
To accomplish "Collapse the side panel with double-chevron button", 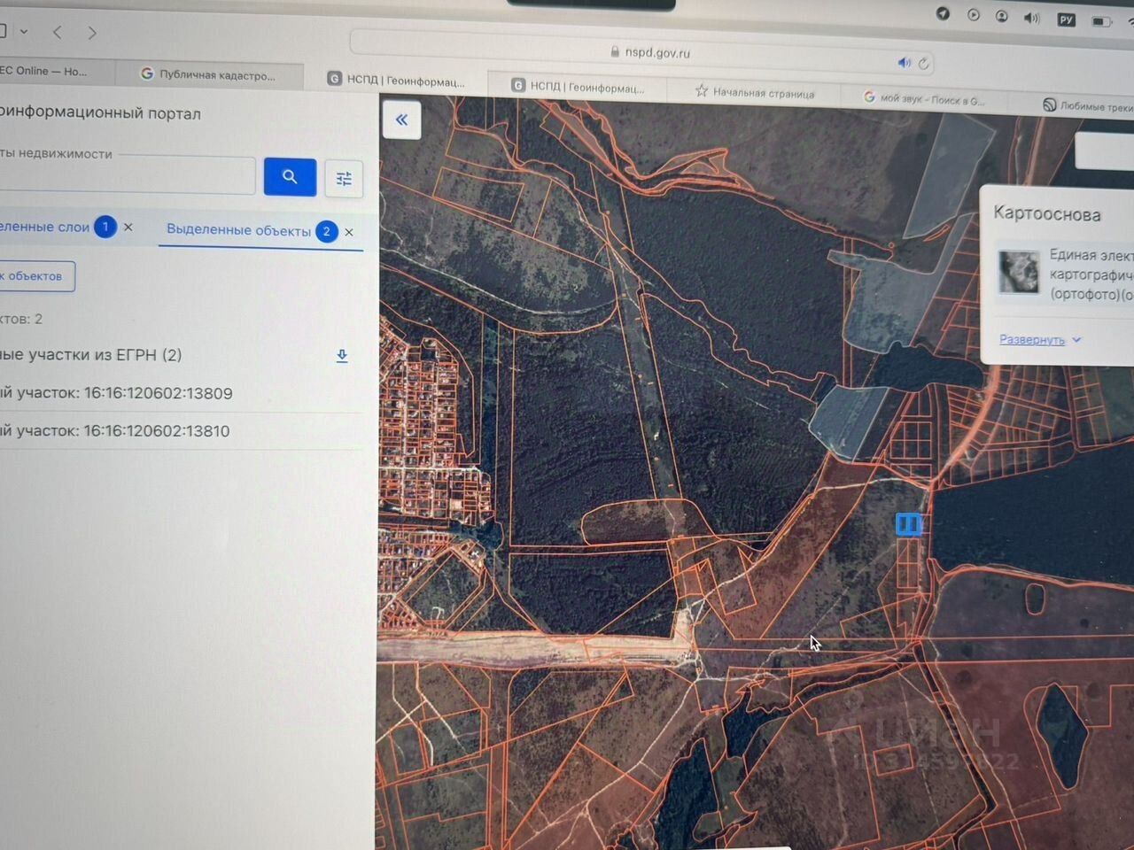I will click(x=401, y=120).
